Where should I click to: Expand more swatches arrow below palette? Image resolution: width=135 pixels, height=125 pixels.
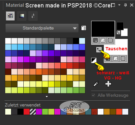tap(47, 96)
